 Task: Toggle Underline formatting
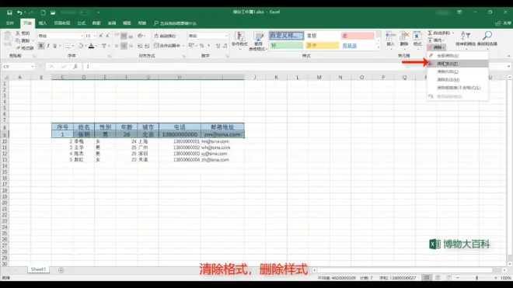coord(55,46)
